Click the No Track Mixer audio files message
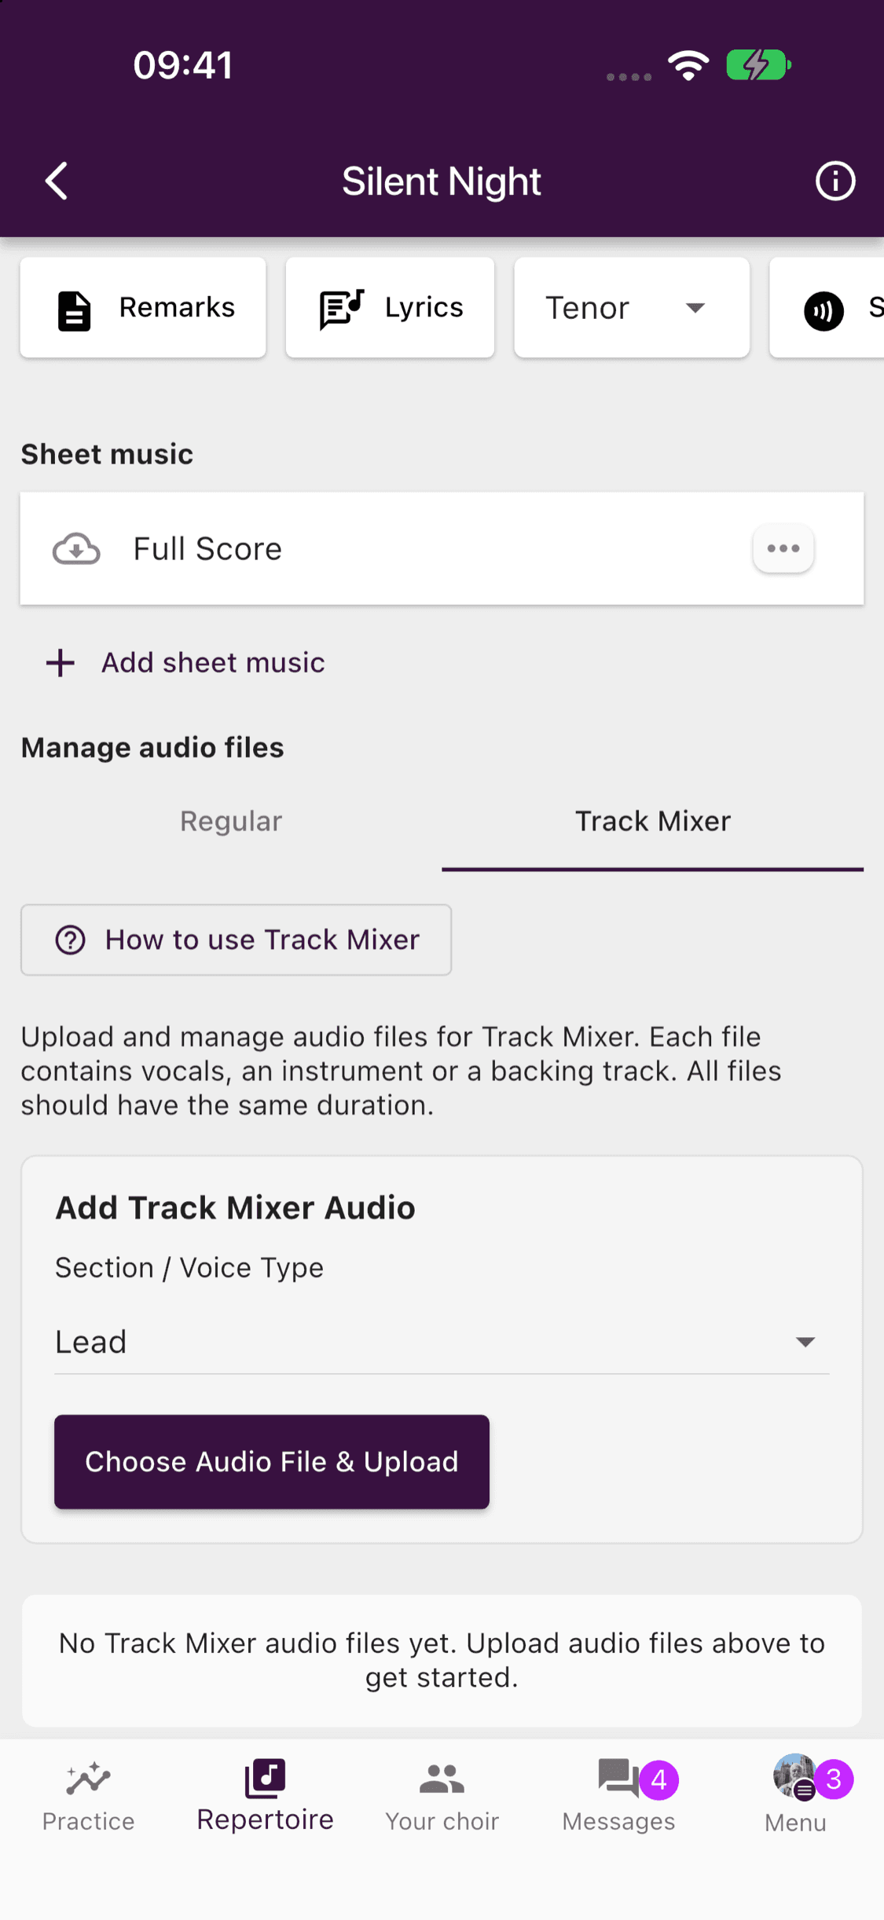The height and width of the screenshot is (1920, 884). coord(442,1660)
